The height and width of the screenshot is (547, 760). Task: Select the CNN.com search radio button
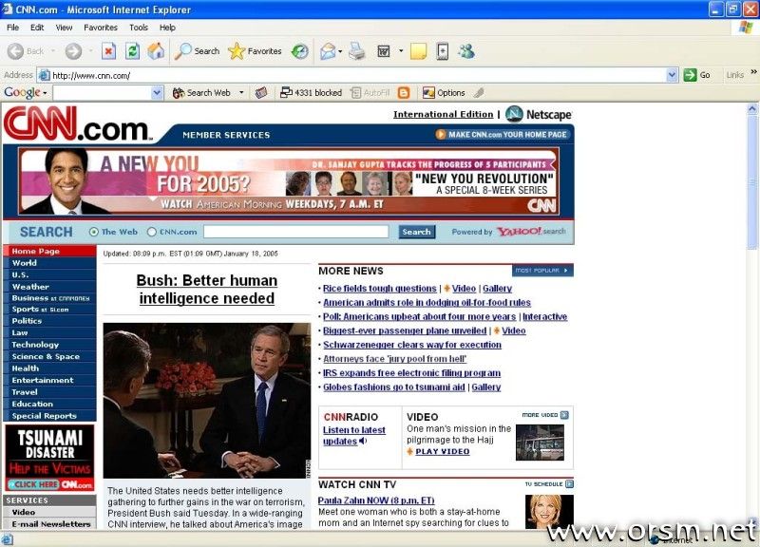click(x=152, y=232)
